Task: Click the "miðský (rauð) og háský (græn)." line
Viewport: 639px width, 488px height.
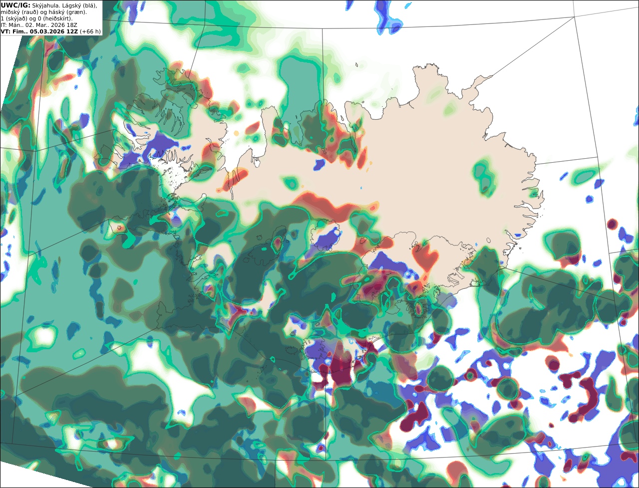Action: coord(43,11)
